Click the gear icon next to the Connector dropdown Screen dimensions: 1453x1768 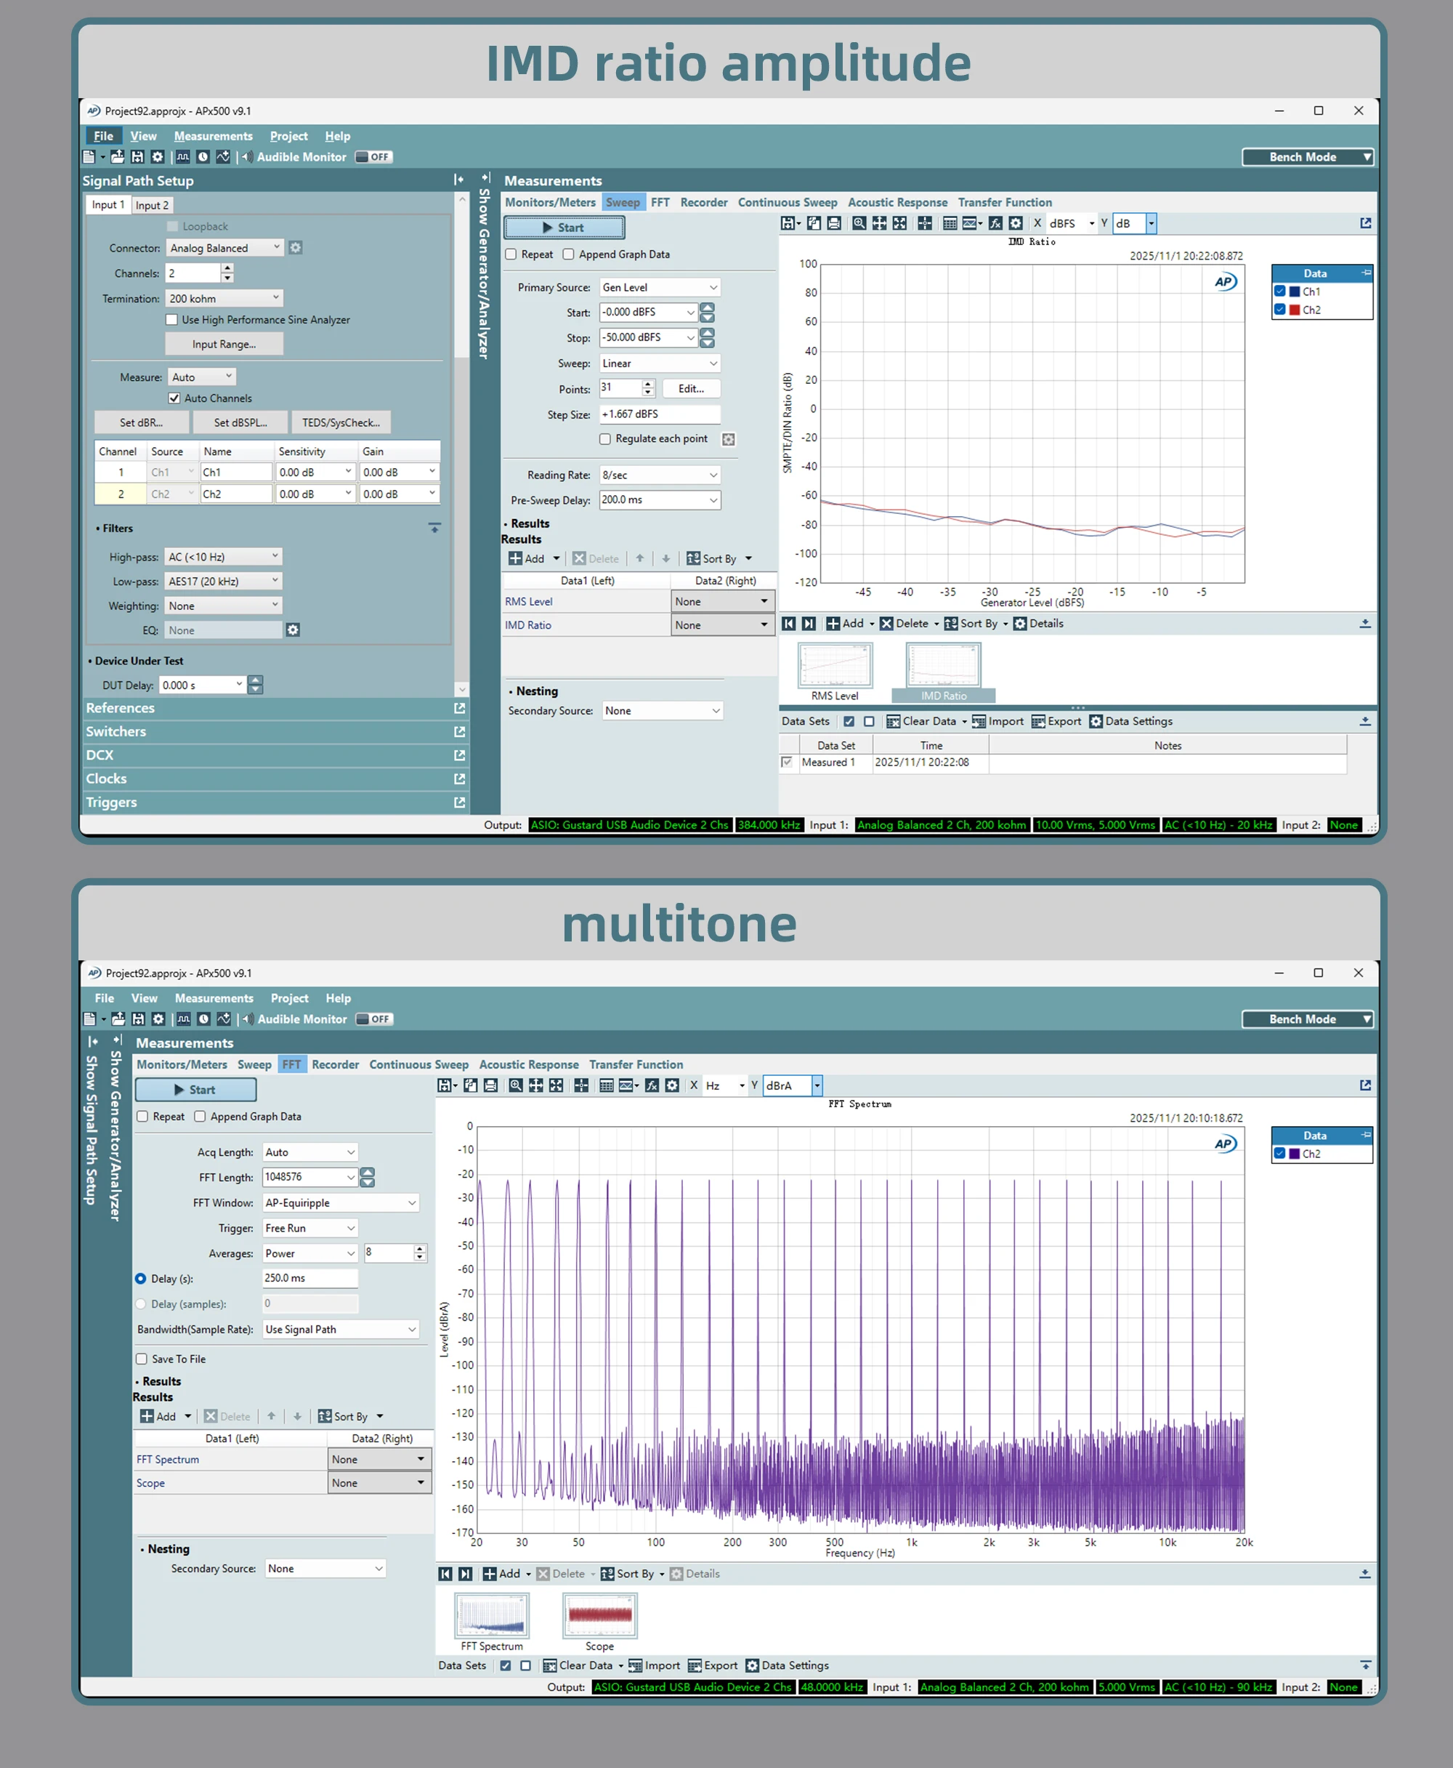point(296,248)
